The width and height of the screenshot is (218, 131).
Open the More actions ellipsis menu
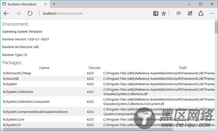click(x=212, y=13)
